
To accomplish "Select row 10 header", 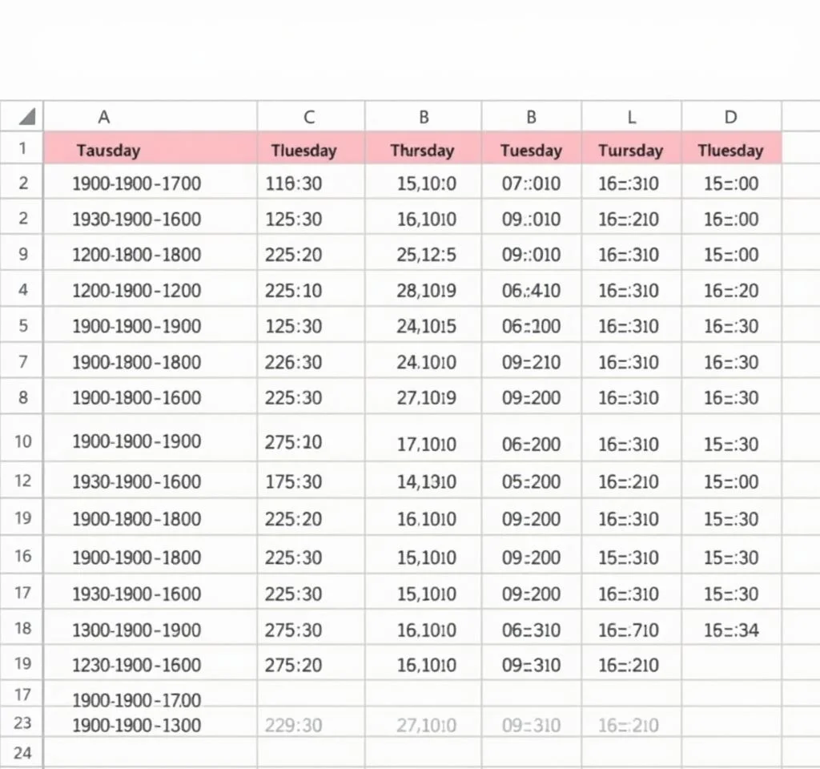I will (22, 441).
